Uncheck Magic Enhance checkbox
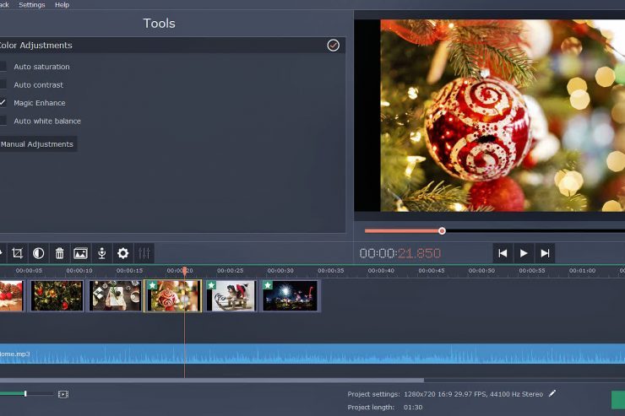Image resolution: width=625 pixels, height=416 pixels. (3, 103)
